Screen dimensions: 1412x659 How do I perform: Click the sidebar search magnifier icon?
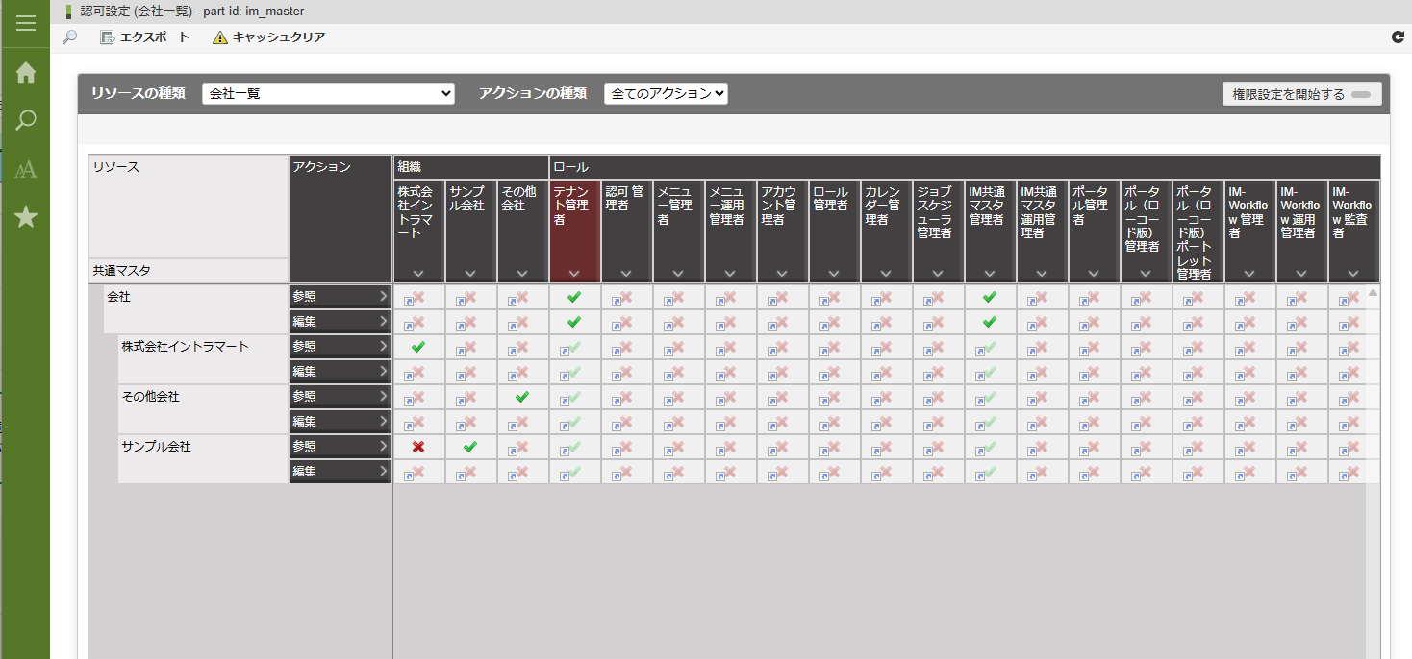click(x=26, y=121)
